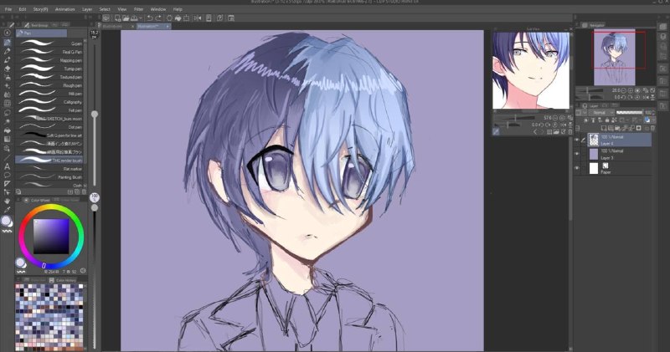
Task: Hide the Paper layer
Action: [x=577, y=168]
